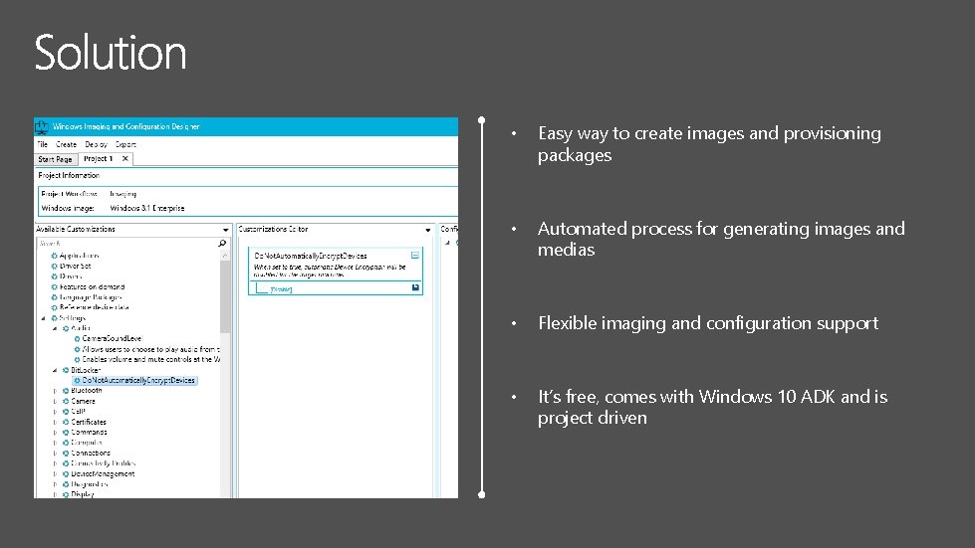
Task: Collapse the BitLocker tree node
Action: (x=55, y=370)
